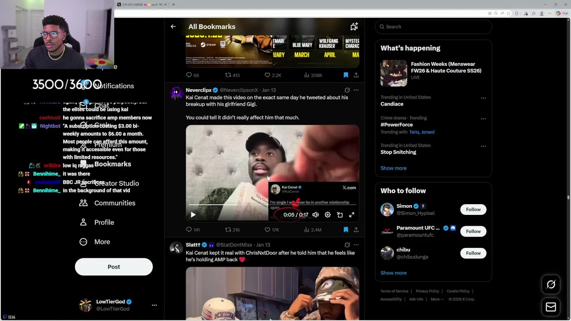View analytics of top post showing 208K
The width and height of the screenshot is (571, 321).
[x=313, y=75]
